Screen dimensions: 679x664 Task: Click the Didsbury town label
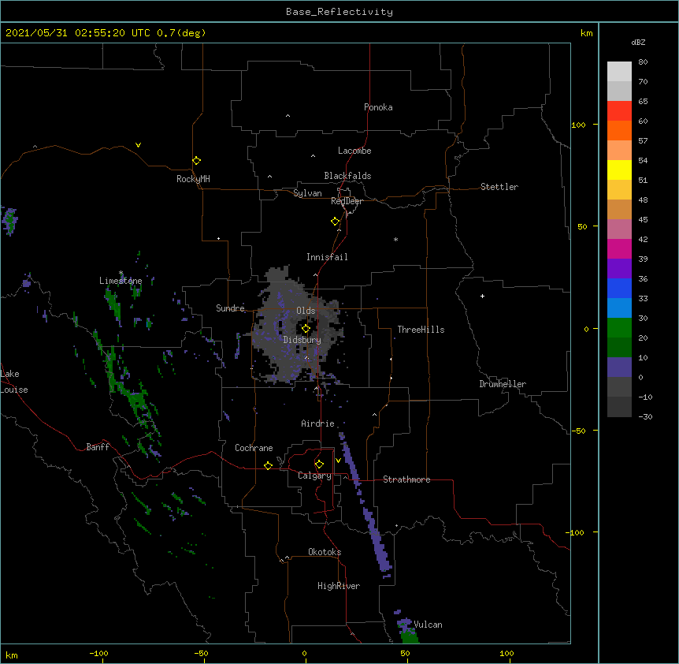(x=302, y=340)
